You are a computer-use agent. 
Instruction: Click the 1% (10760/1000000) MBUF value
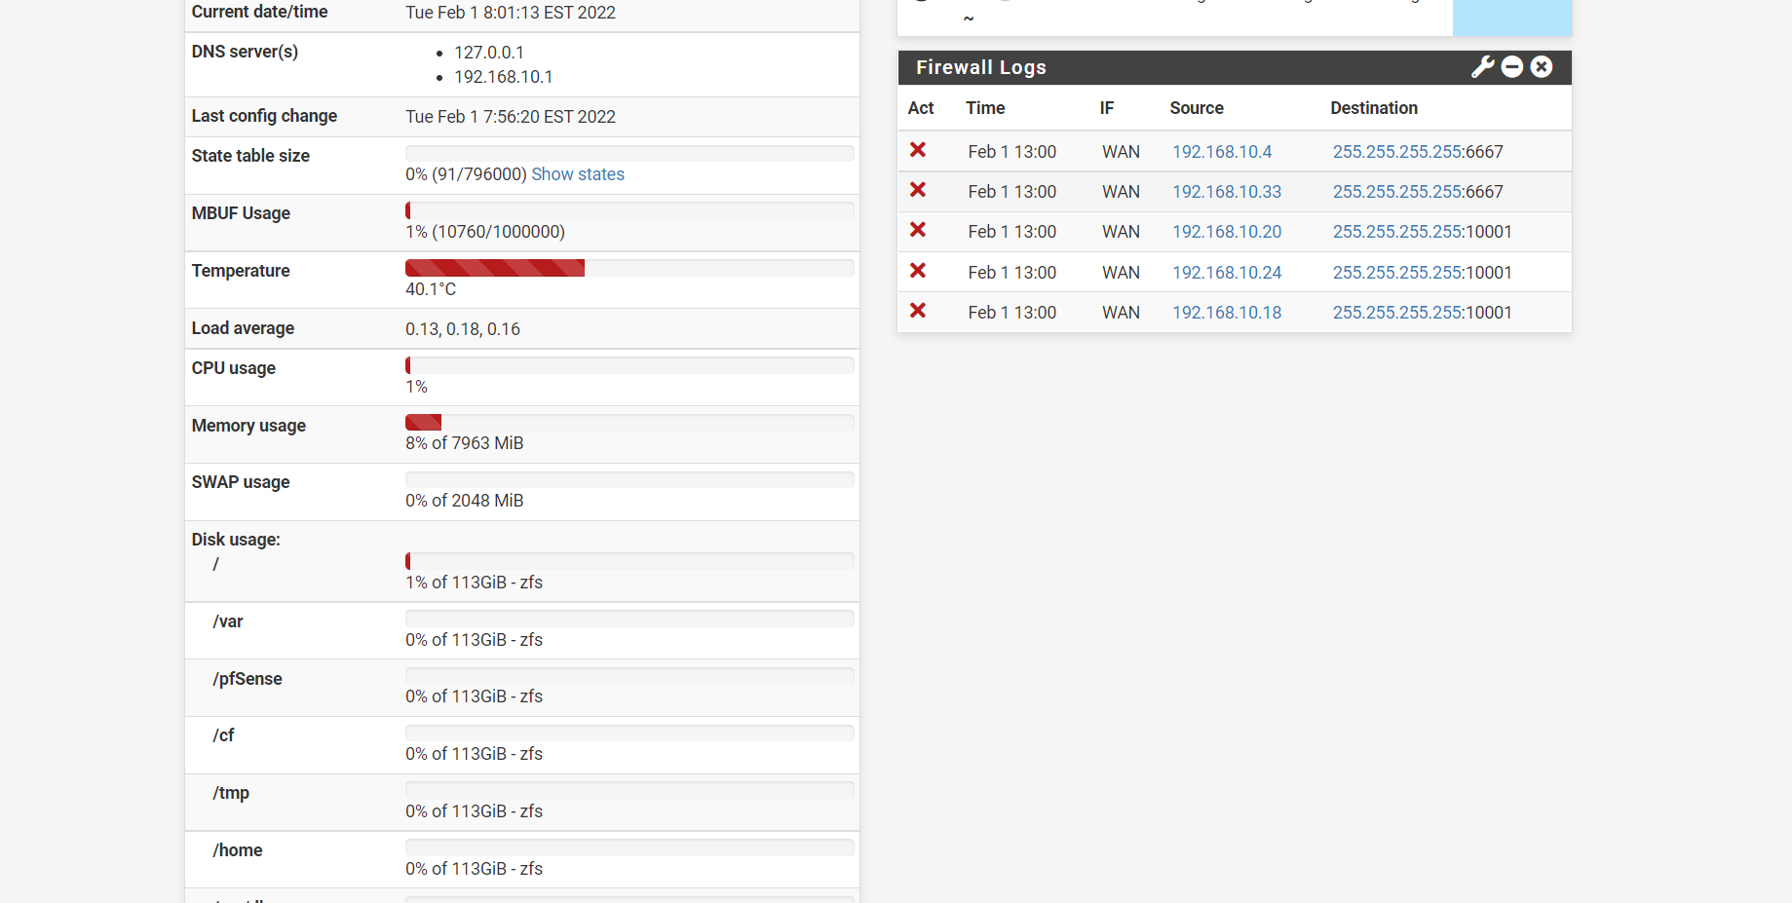485,232
